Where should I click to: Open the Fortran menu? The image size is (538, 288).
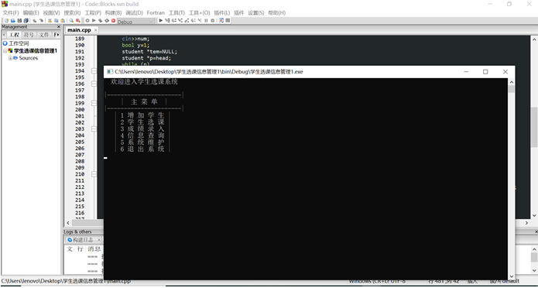(x=156, y=12)
